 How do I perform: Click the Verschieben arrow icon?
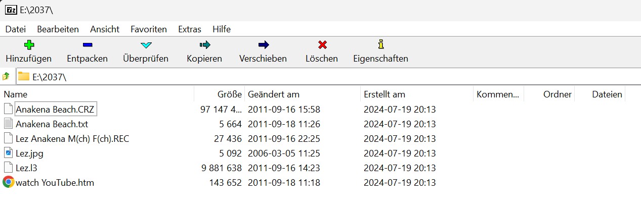(x=263, y=45)
